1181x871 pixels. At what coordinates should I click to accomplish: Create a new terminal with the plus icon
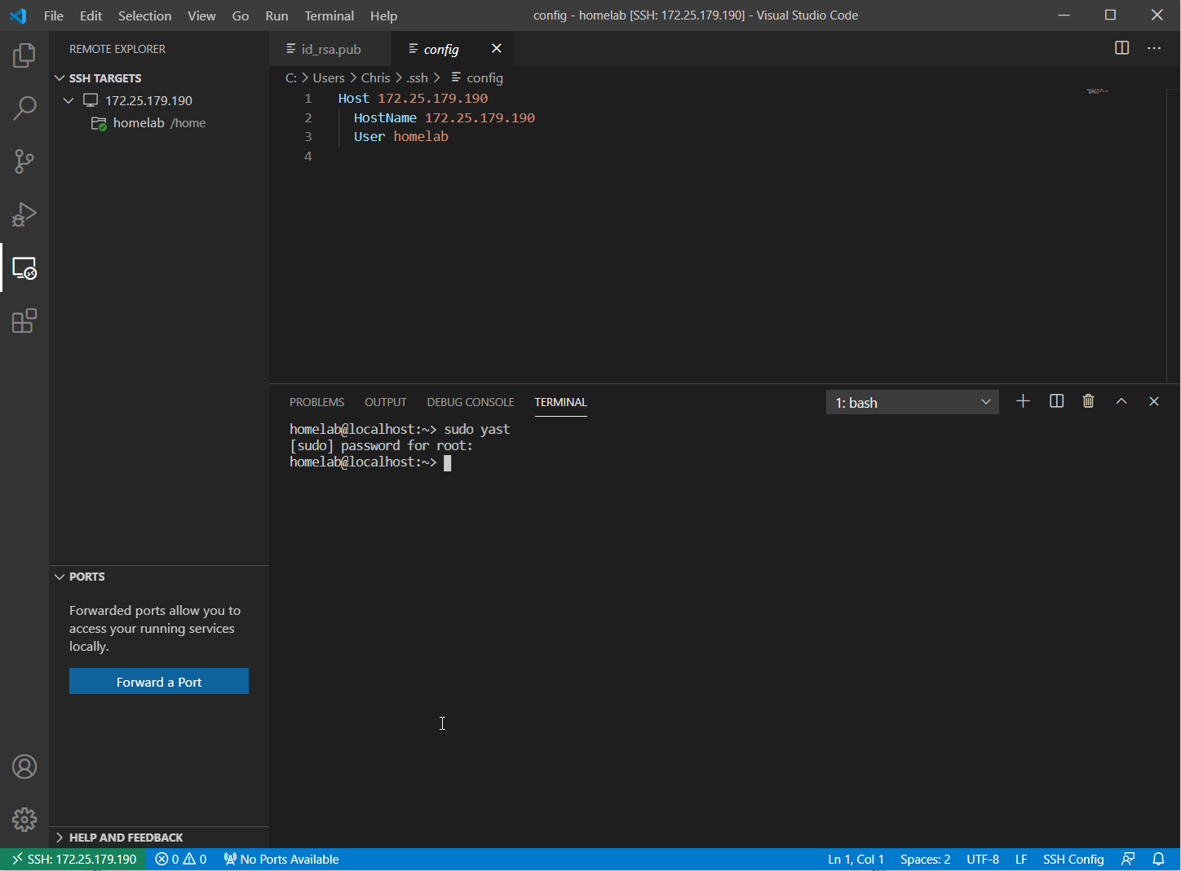click(1023, 400)
